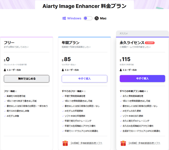Viewport: 169px width, 150px height.
Task: Click the 短期間で写真を高画質化したい subtitle
Action: tap(76, 47)
